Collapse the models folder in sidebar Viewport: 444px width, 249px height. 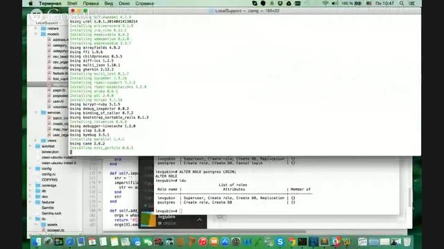pyautogui.click(x=35, y=34)
